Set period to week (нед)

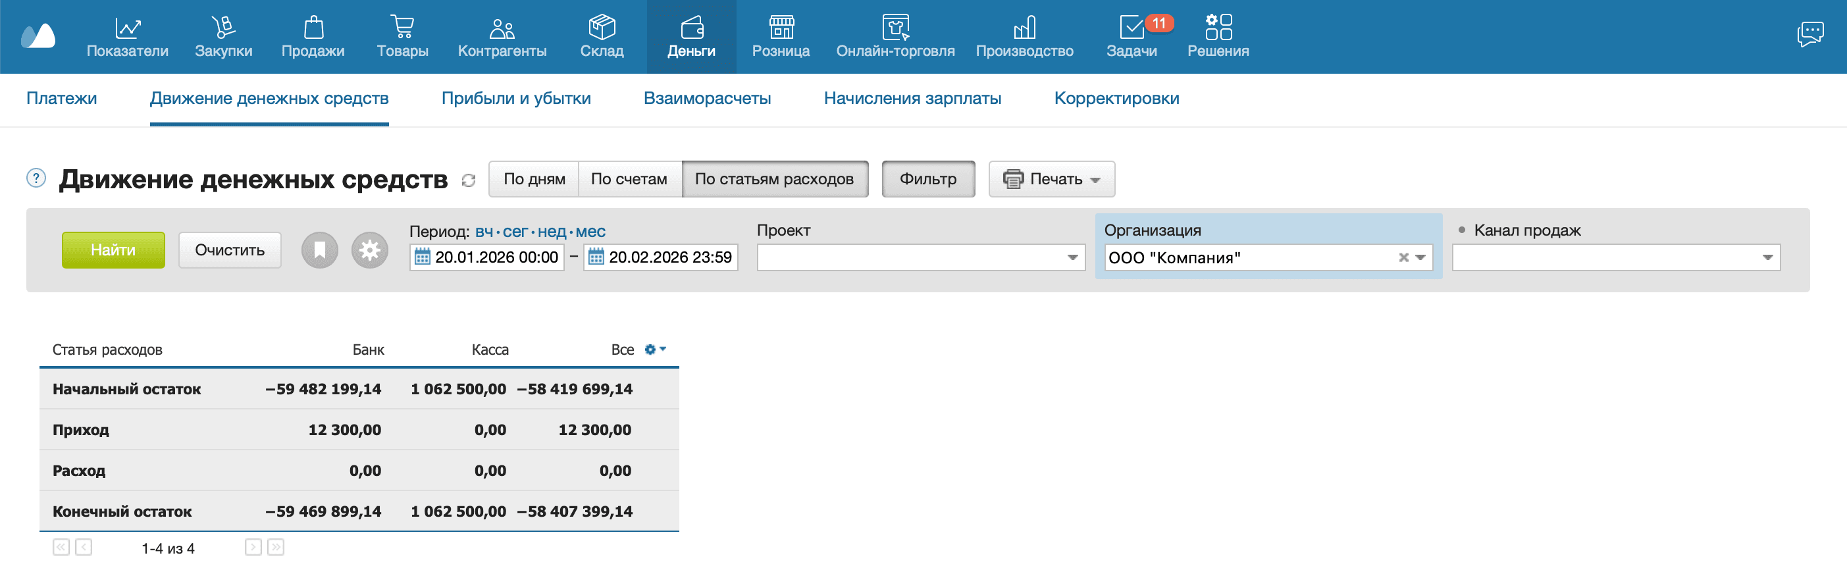click(x=552, y=232)
